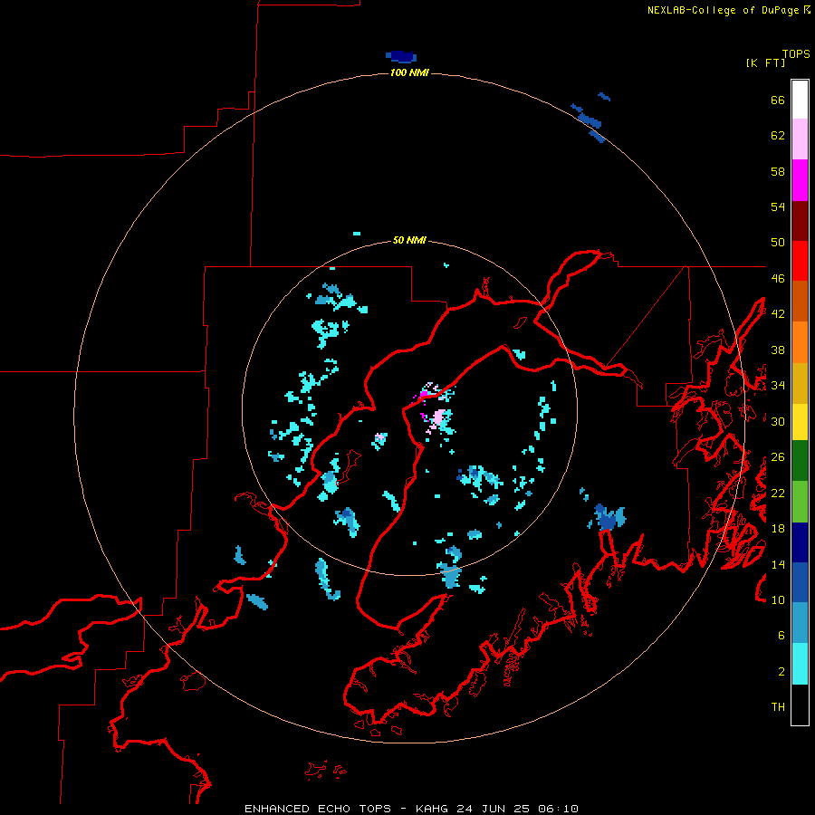The height and width of the screenshot is (815, 815).
Task: Click the black TH legend swatch
Action: [800, 705]
